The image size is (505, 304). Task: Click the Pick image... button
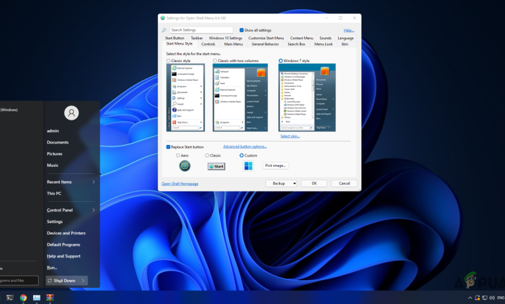point(276,166)
